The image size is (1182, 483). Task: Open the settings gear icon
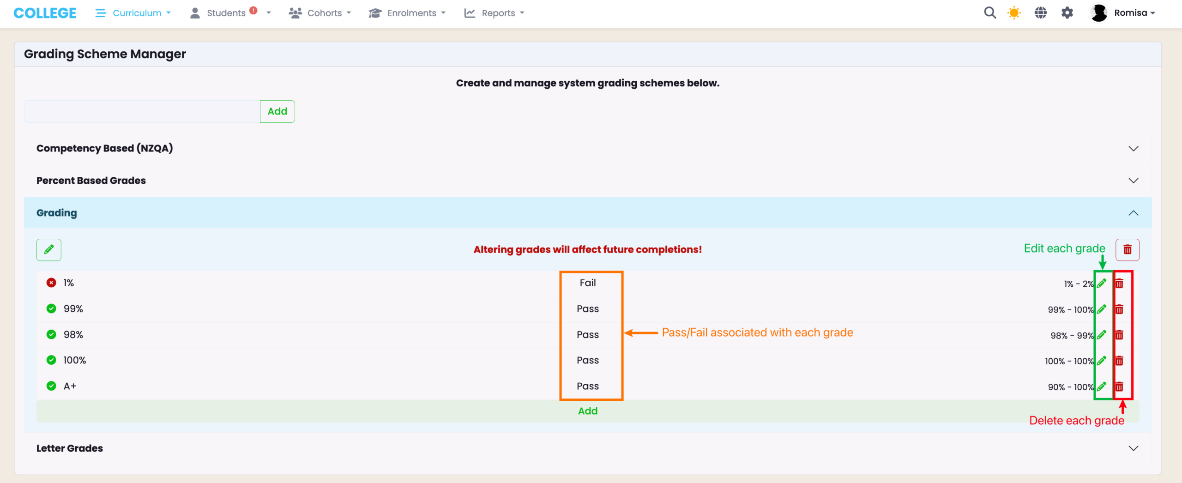coord(1067,13)
